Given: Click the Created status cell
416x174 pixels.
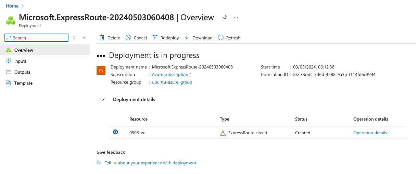Looking at the screenshot, I should pos(303,133).
